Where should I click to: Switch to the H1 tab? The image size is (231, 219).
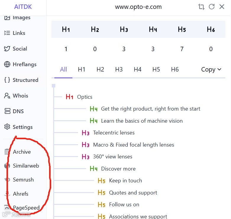[81, 69]
